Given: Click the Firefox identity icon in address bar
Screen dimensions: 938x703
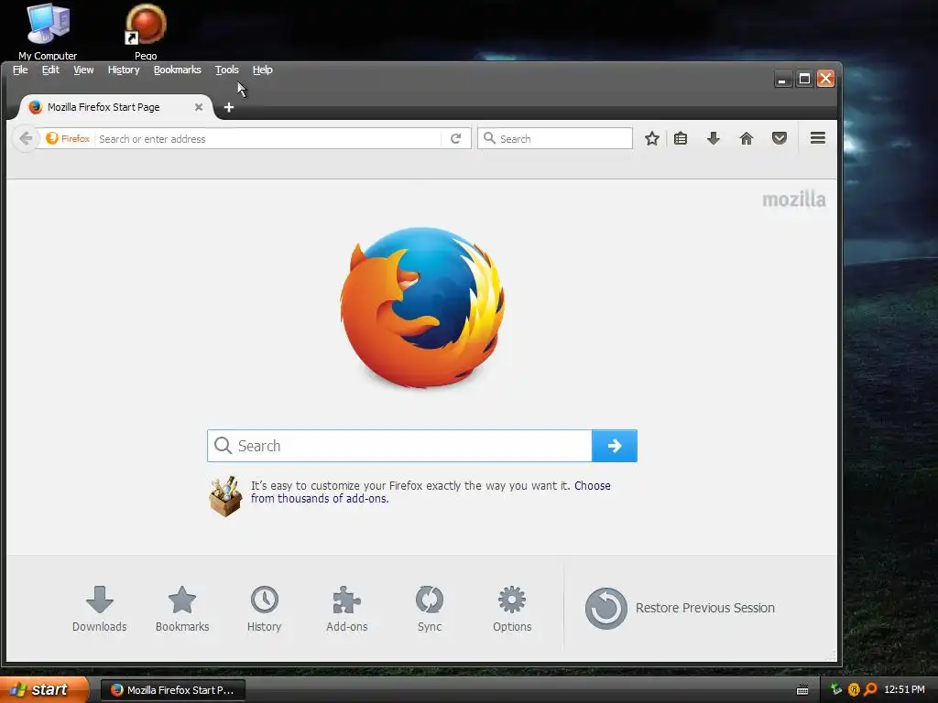Looking at the screenshot, I should tap(52, 139).
